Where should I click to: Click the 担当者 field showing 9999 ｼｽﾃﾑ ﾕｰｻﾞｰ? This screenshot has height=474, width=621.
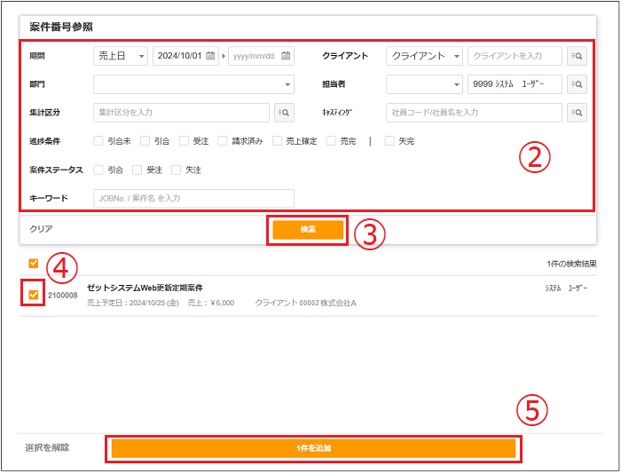[x=515, y=84]
